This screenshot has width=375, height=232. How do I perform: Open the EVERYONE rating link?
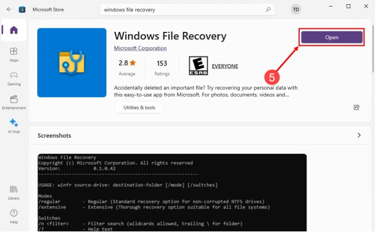[x=225, y=66]
